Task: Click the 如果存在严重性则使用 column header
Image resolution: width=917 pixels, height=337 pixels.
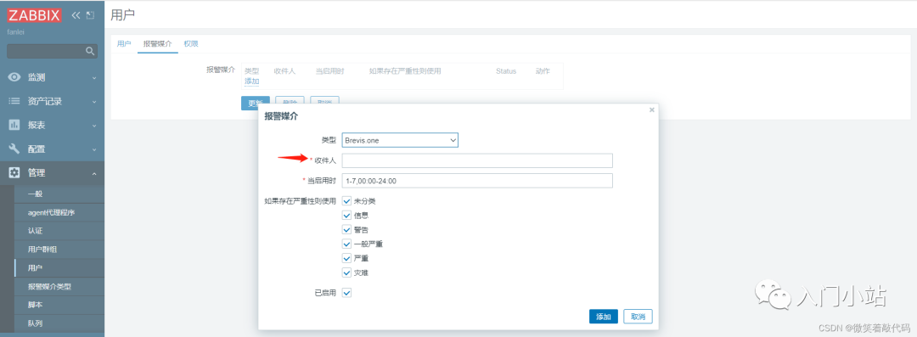Action: click(x=405, y=70)
